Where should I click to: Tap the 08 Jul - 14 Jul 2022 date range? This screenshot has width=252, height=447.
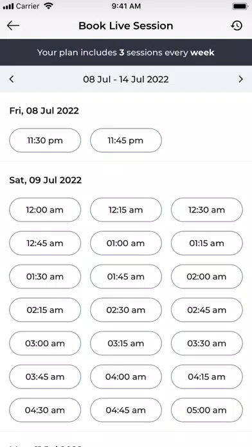pos(126,79)
